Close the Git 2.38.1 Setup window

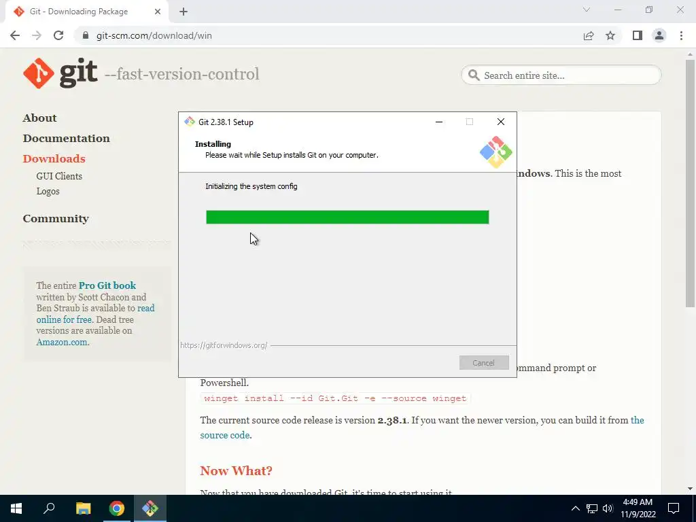coord(501,122)
